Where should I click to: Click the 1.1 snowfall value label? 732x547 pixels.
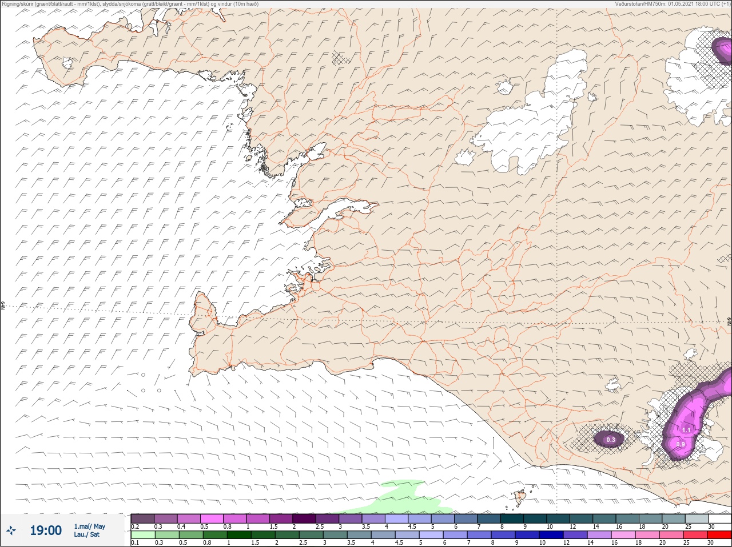[687, 430]
